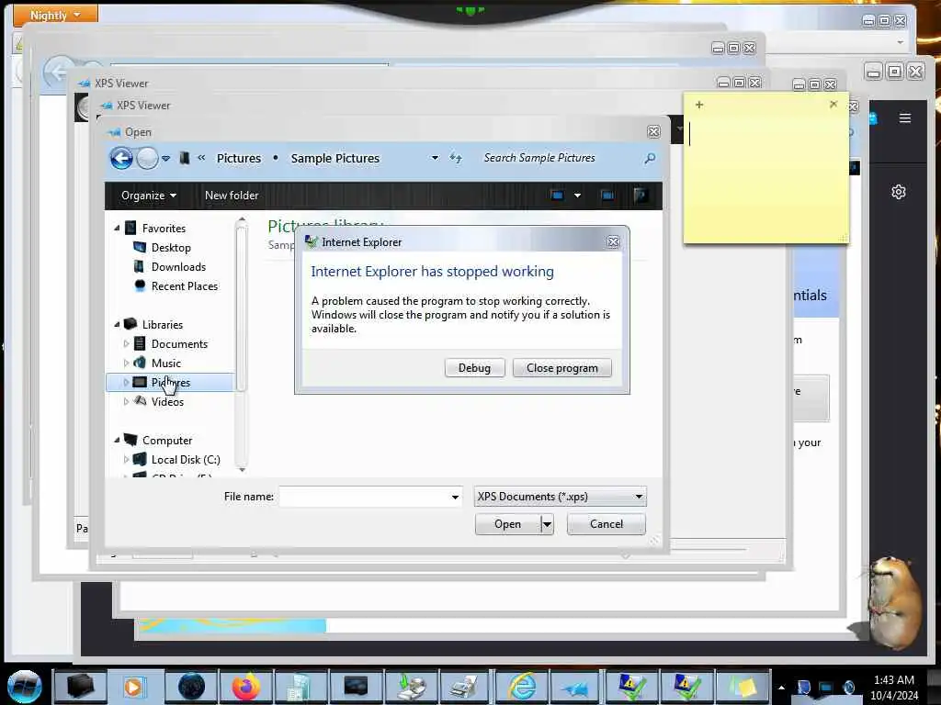This screenshot has width=941, height=705.
Task: Select the Pictures library in the tree
Action: [170, 383]
